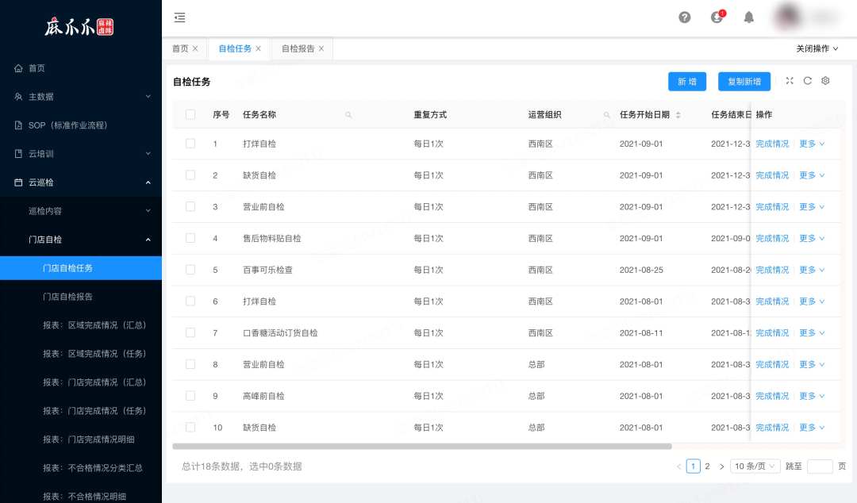
Task: Toggle fullscreen table view icon
Action: click(x=790, y=81)
